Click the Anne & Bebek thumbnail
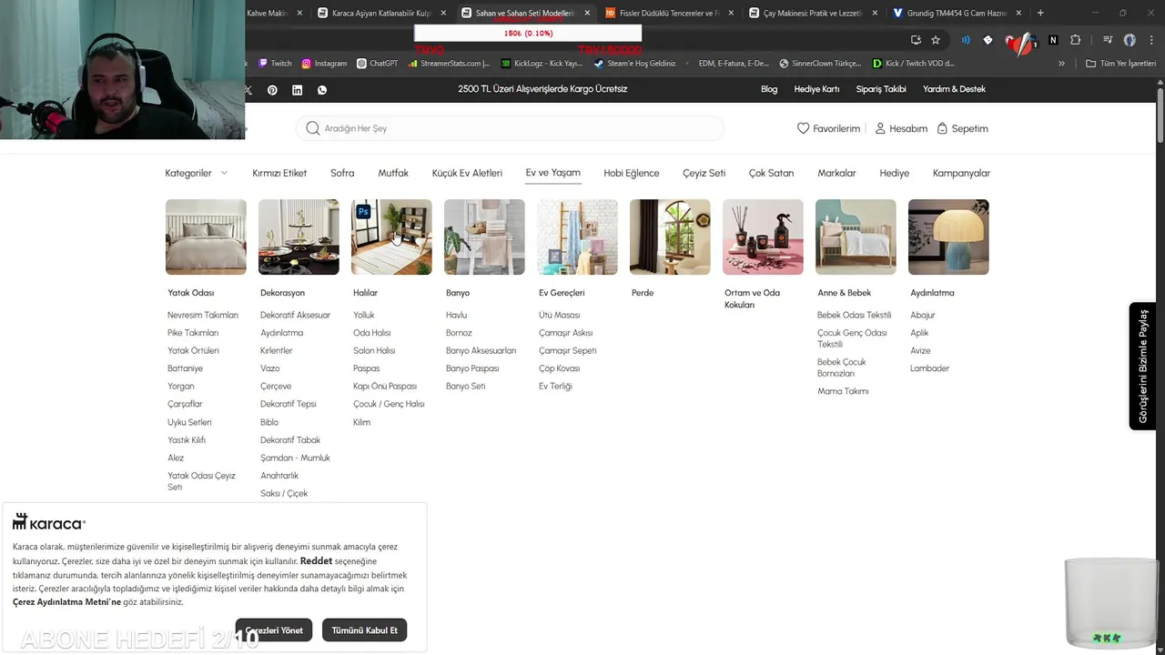1165x655 pixels. (856, 237)
